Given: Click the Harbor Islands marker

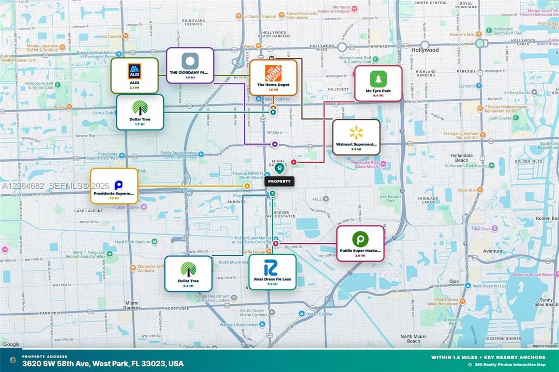Looking at the screenshot, I should click(x=534, y=92).
